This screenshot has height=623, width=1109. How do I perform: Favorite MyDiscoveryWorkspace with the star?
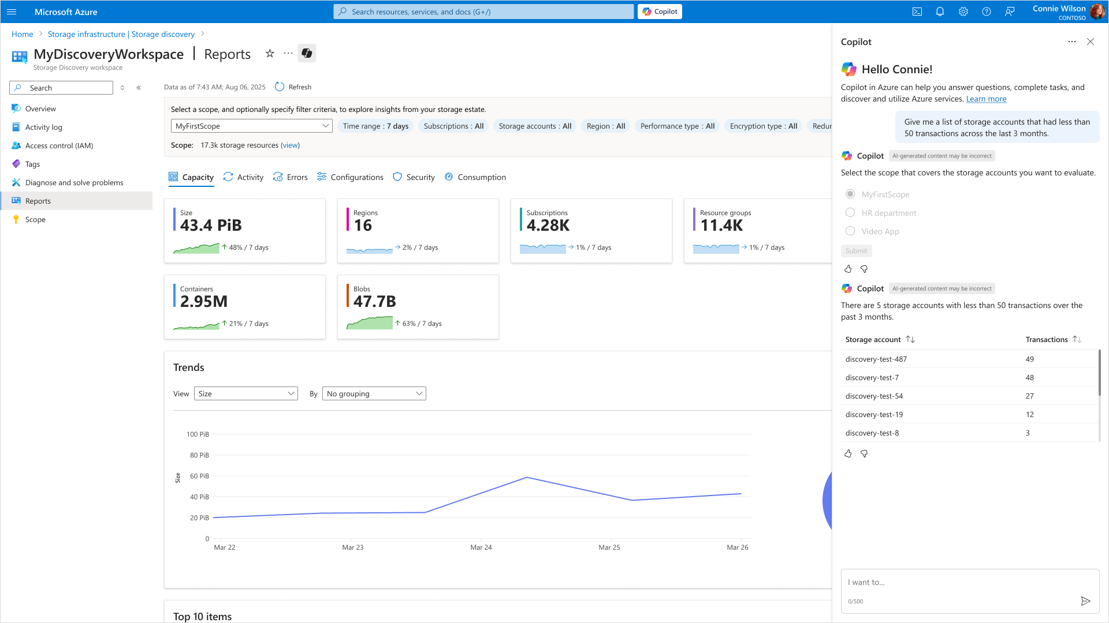click(x=270, y=53)
